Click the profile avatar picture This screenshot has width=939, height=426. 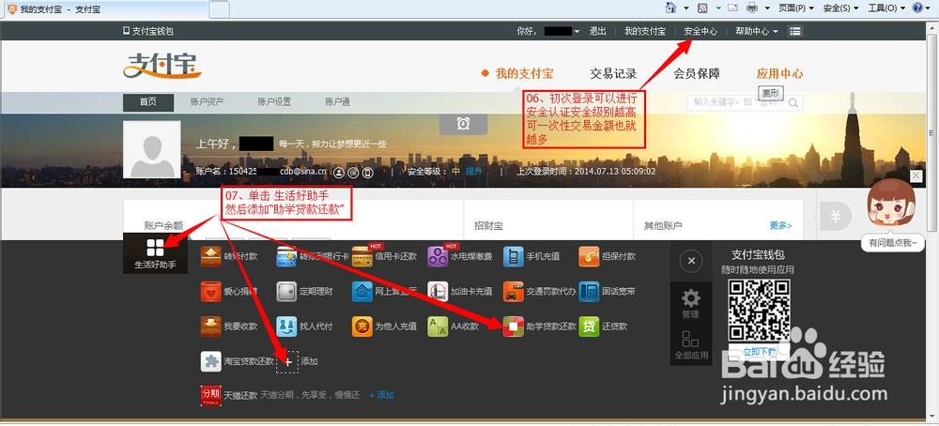pos(152,149)
